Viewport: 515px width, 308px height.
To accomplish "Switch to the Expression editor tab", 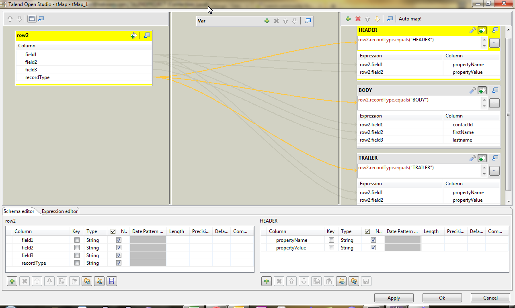I will coord(59,211).
